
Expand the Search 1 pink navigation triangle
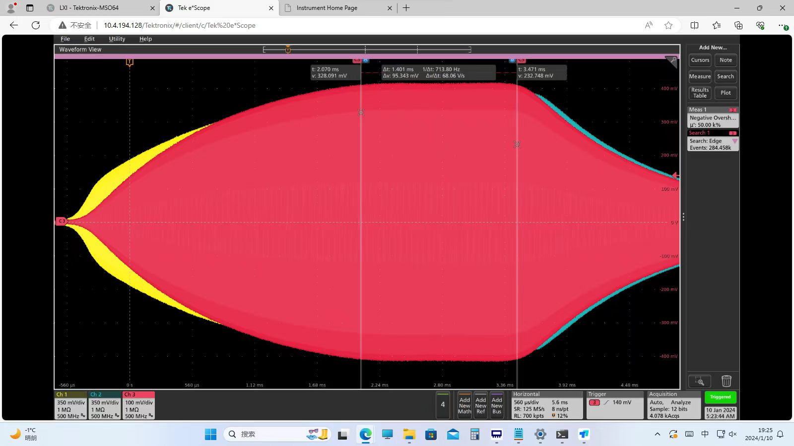(x=734, y=141)
